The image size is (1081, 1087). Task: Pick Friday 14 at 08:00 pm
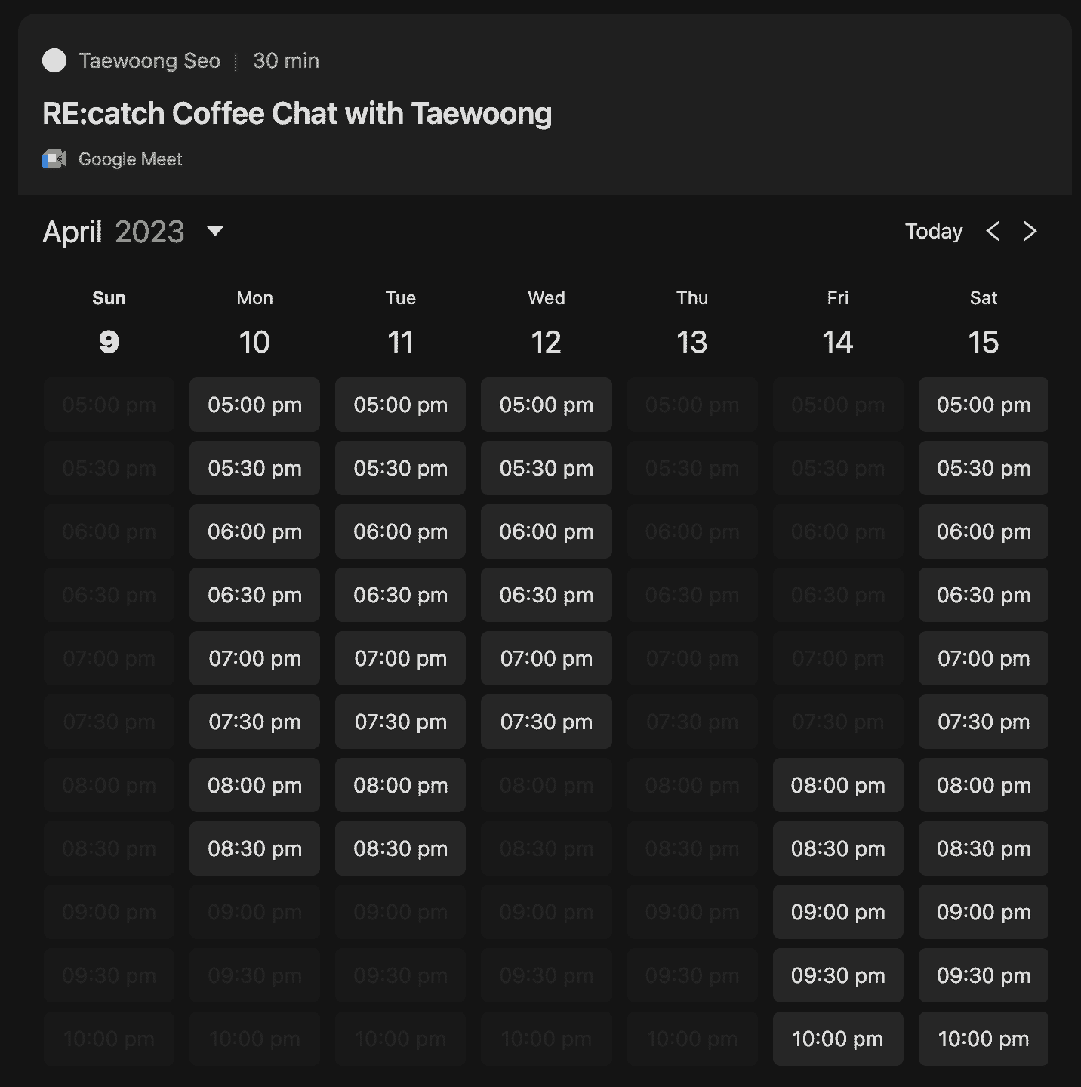pos(838,786)
